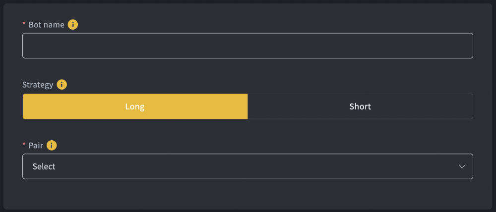The height and width of the screenshot is (212, 496).
Task: Click the Pair label text
Action: pyautogui.click(x=36, y=145)
